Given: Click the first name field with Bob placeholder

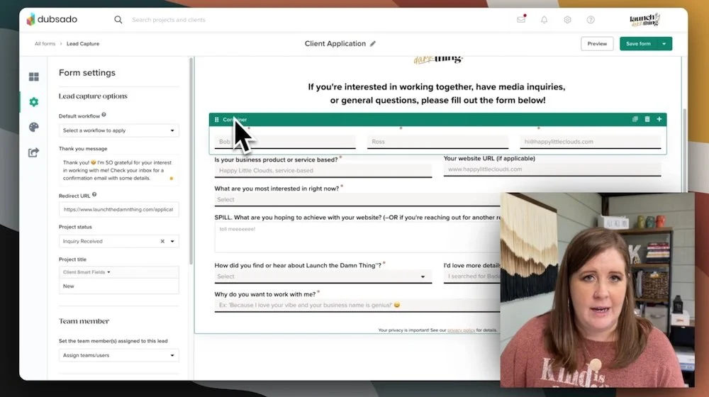Looking at the screenshot, I should click(x=285, y=142).
